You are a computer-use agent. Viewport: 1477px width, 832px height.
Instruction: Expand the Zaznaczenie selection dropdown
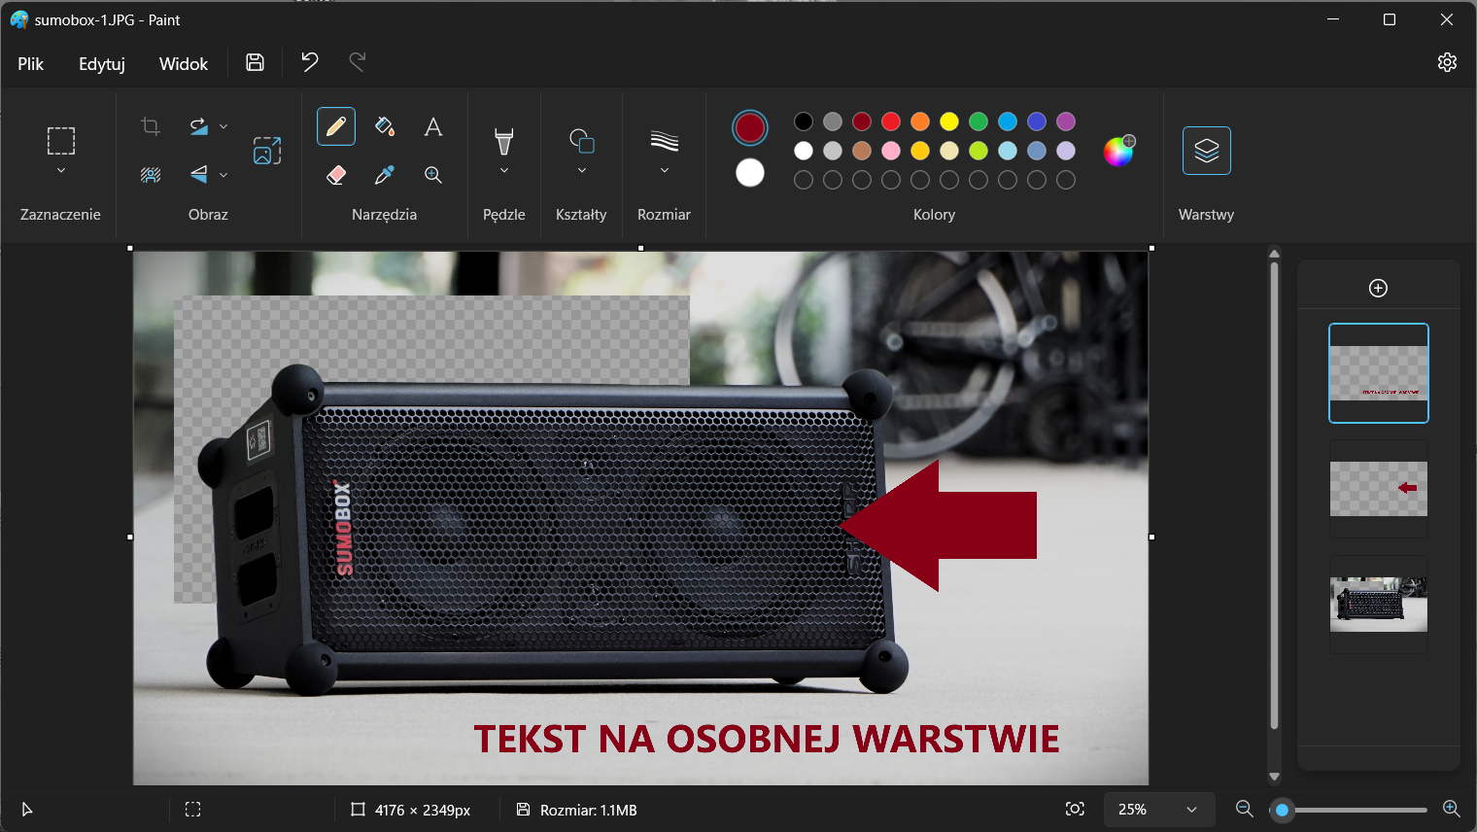[61, 170]
